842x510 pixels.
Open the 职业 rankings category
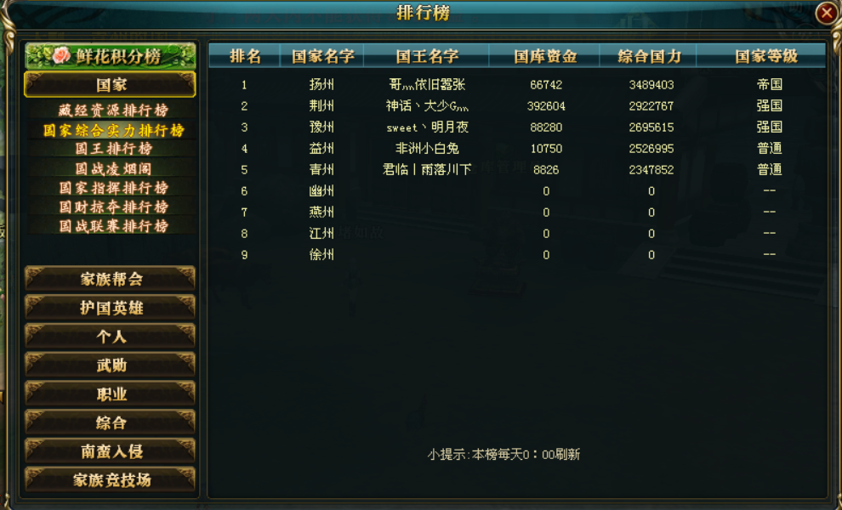[110, 394]
